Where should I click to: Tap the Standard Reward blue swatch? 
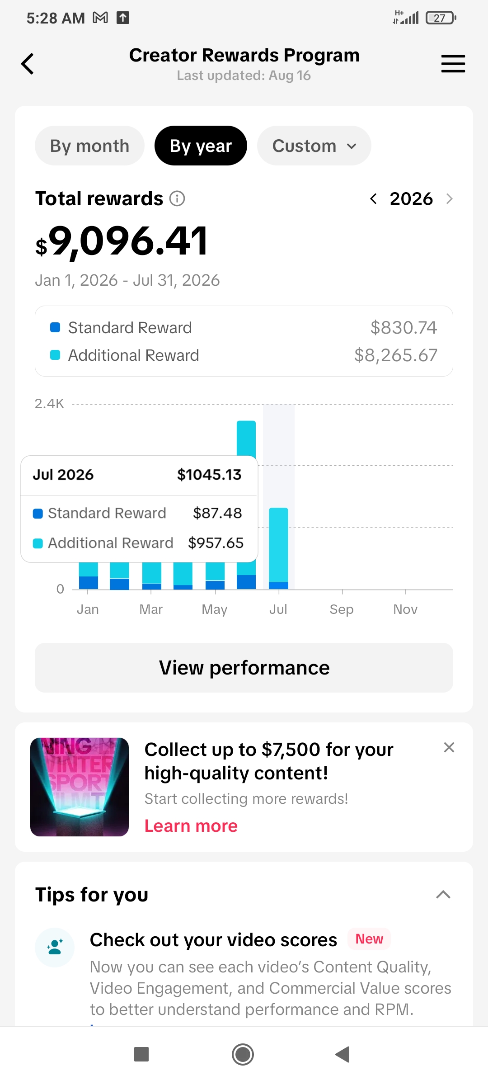(x=55, y=327)
